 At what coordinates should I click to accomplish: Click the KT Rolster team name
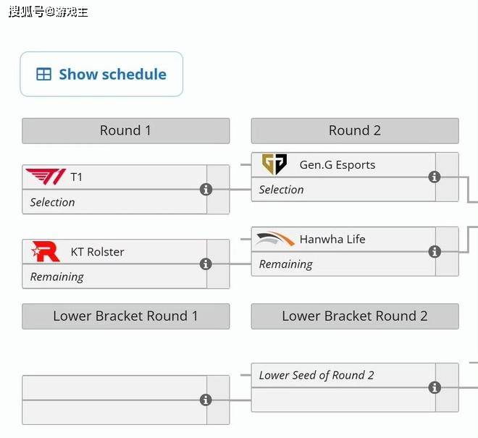97,252
